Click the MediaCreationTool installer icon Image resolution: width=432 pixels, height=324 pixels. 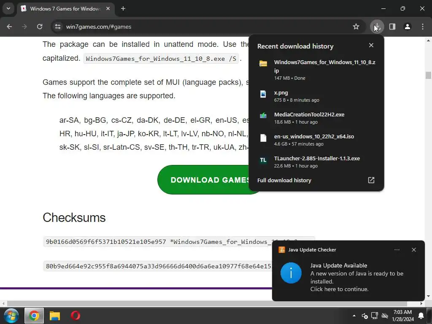point(263,116)
